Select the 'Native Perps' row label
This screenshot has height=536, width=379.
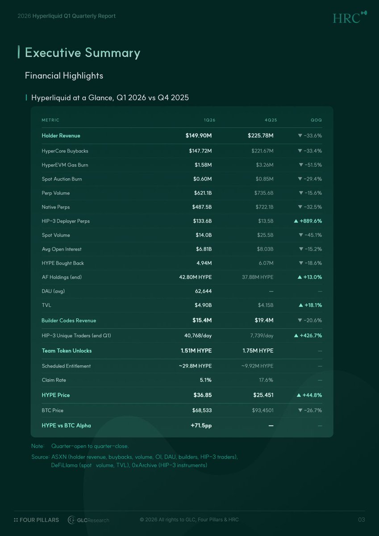point(56,207)
